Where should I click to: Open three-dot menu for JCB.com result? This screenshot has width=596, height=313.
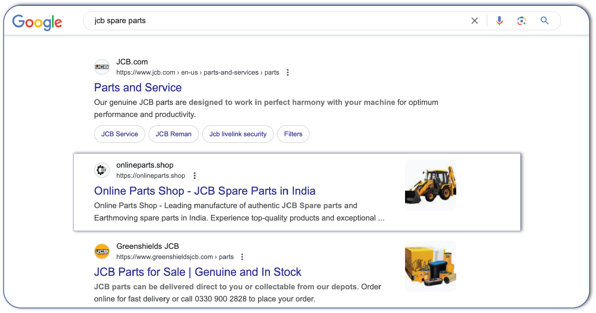click(x=288, y=72)
